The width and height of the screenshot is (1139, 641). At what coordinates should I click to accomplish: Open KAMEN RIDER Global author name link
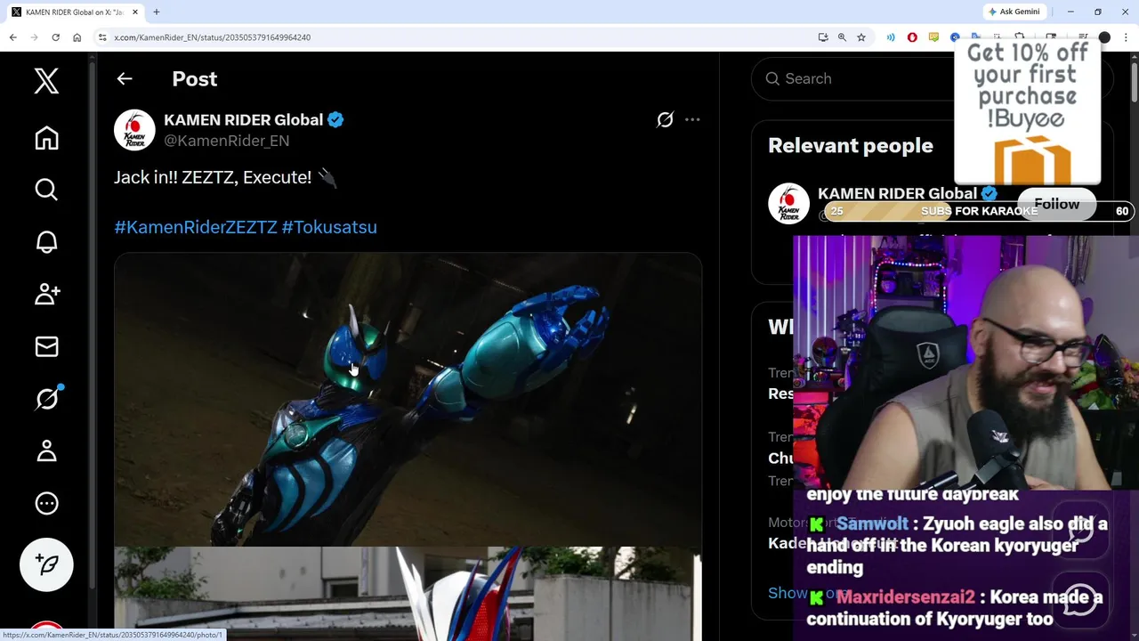click(x=243, y=120)
